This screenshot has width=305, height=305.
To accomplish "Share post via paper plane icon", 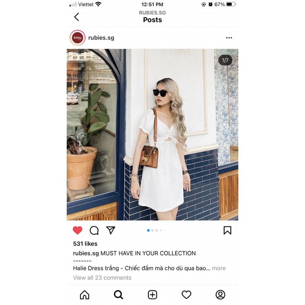I will [x=111, y=230].
